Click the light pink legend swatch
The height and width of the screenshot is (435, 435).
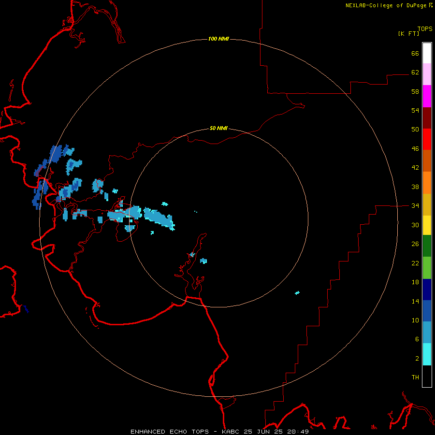coord(427,74)
